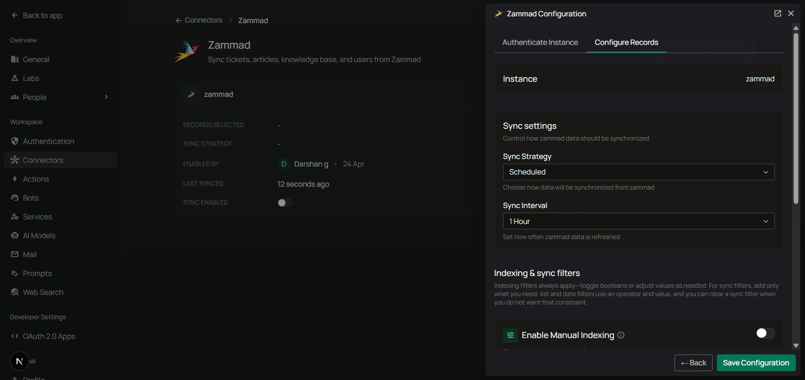The width and height of the screenshot is (805, 380).
Task: Click the Darshan g name
Action: pyautogui.click(x=311, y=164)
